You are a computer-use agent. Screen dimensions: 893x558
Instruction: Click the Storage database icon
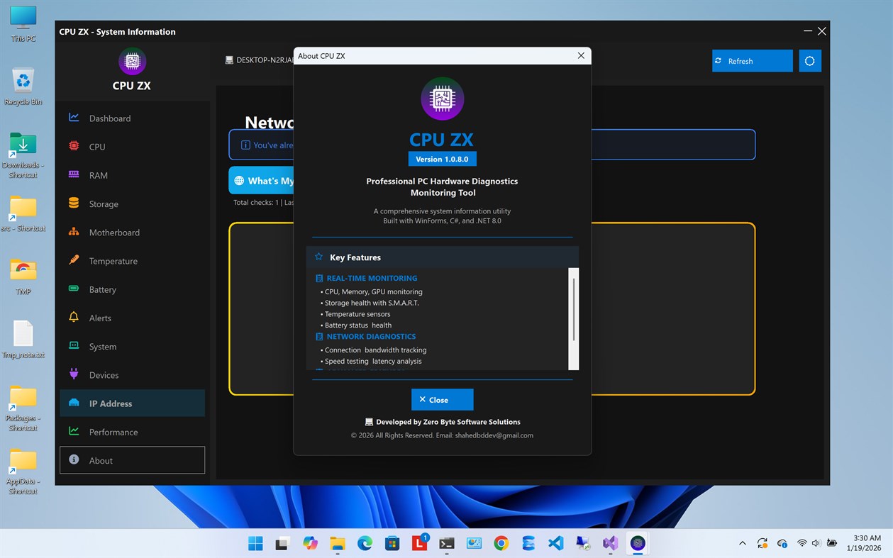[74, 203]
